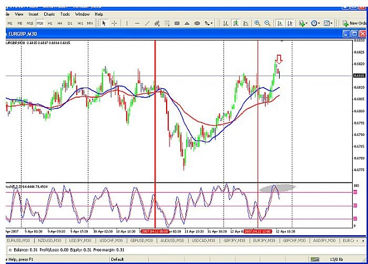368x264 pixels.
Task: Switch to the NZDUSD,M30 chart tab
Action: click(49, 240)
